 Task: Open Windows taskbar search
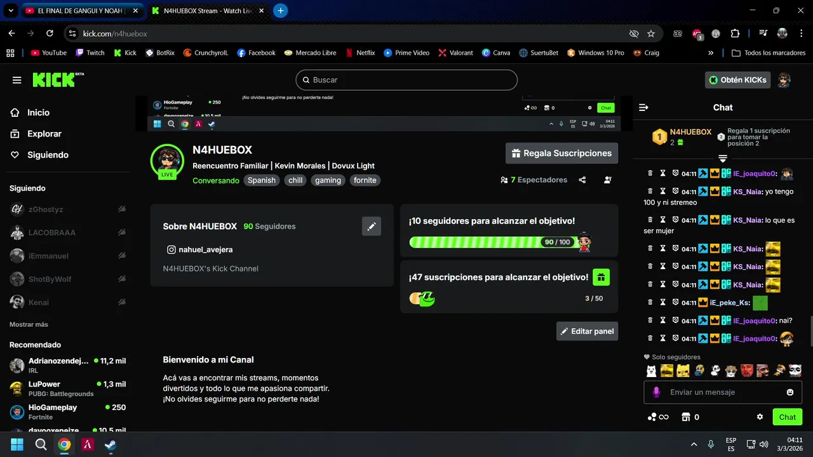(41, 445)
